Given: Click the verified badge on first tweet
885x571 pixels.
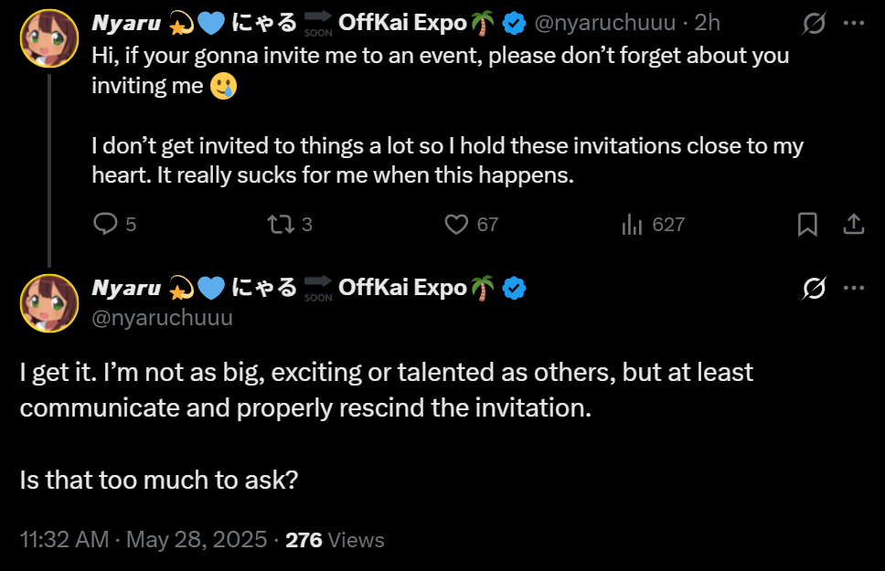Looking at the screenshot, I should [515, 24].
